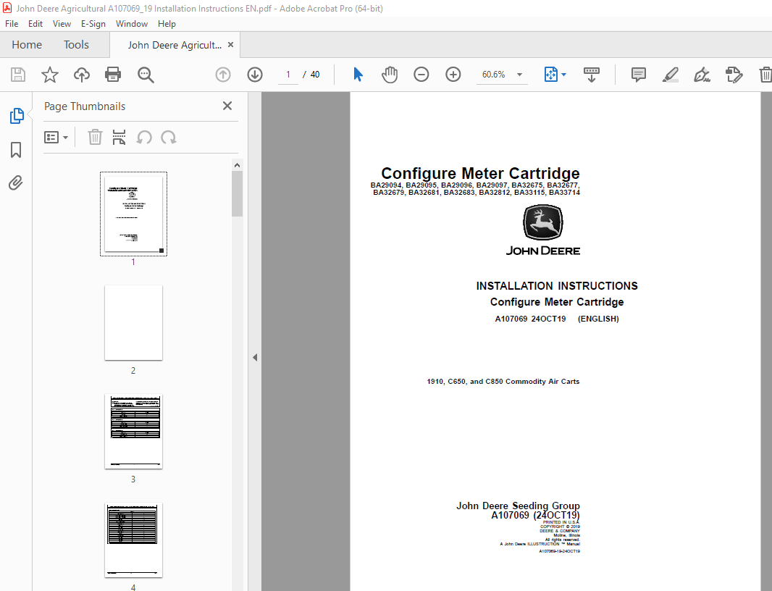
Task: Open the 60.6% zoom level dropdown
Action: click(x=519, y=75)
